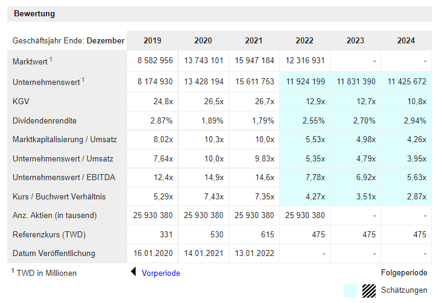Click the Dividendenrendite row label
Image resolution: width=436 pixels, height=303 pixels.
[45, 120]
